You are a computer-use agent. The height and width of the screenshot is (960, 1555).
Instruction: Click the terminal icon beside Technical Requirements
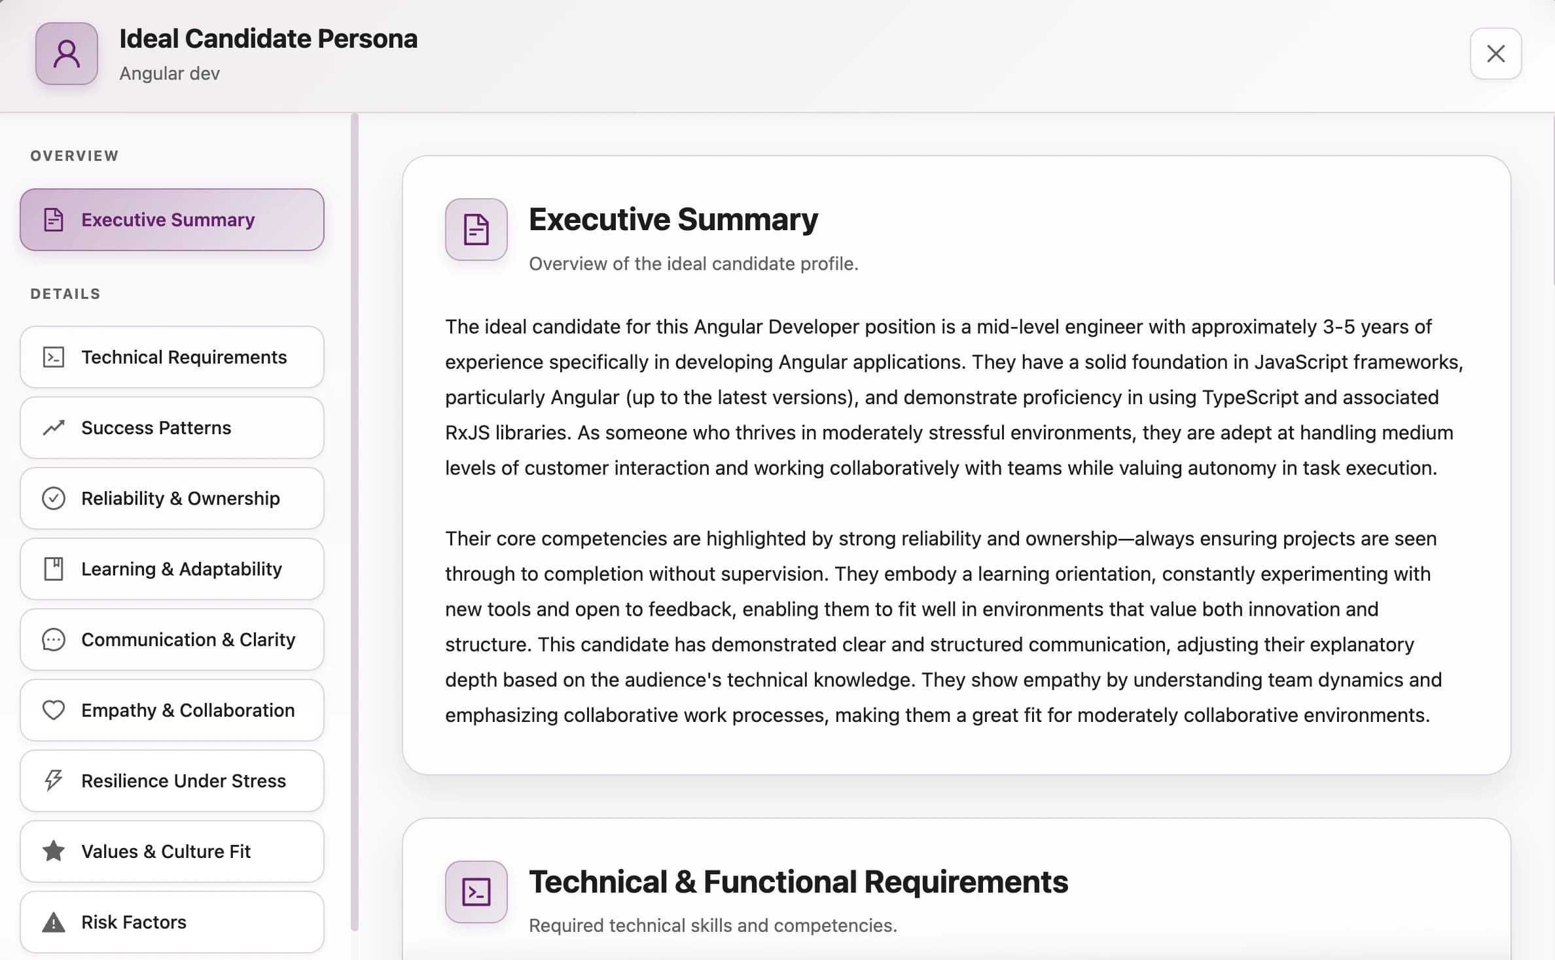click(53, 357)
